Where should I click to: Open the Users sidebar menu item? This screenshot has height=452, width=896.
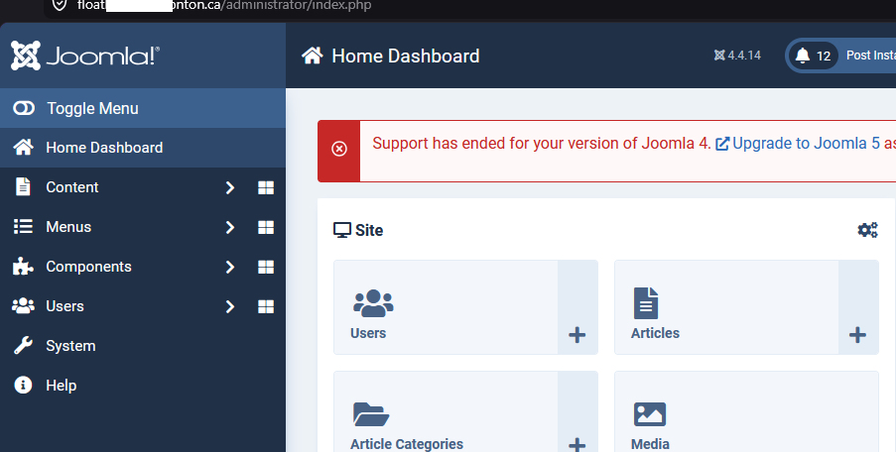pos(64,306)
